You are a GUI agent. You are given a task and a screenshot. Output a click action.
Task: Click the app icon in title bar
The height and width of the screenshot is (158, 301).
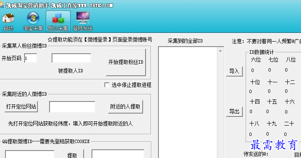point(2,5)
